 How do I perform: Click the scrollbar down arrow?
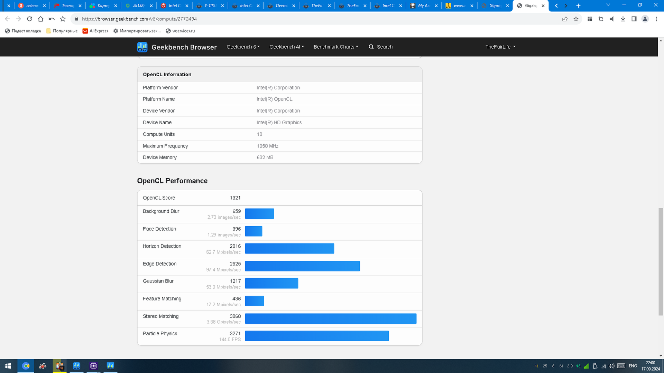(x=661, y=356)
